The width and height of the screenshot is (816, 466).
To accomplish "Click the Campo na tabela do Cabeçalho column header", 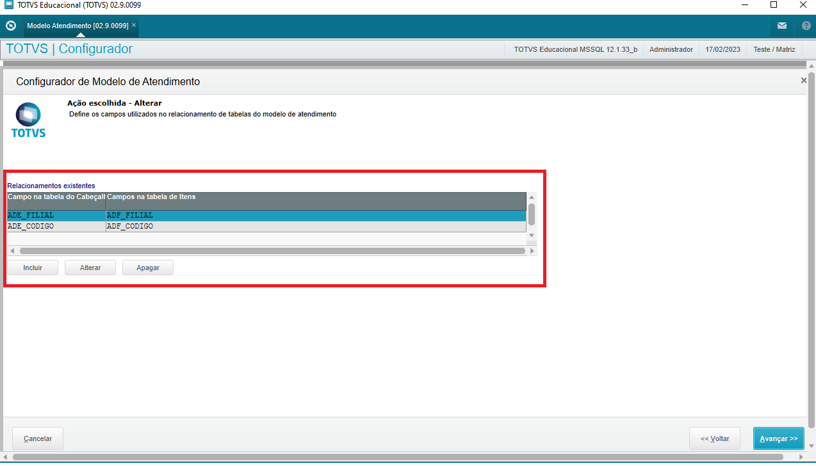I will pyautogui.click(x=56, y=201).
